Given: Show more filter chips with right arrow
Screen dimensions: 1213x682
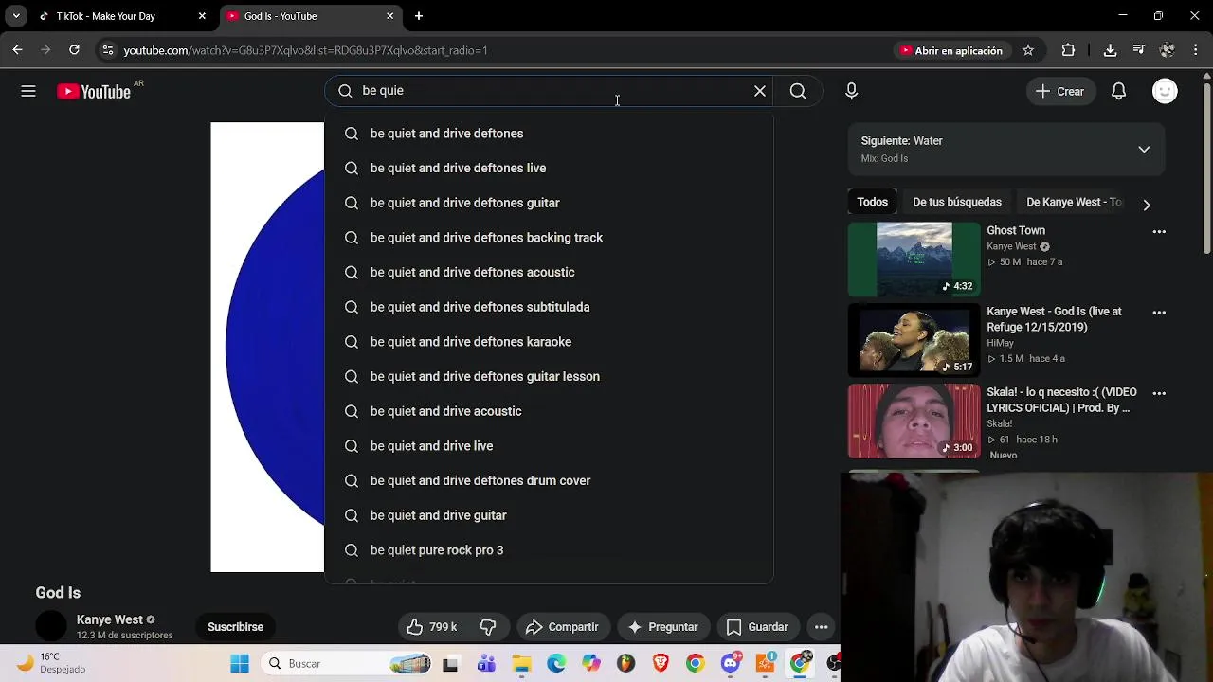Looking at the screenshot, I should click(1147, 205).
